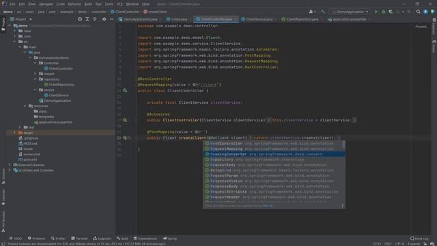Open Endpoints tool window

102,238
